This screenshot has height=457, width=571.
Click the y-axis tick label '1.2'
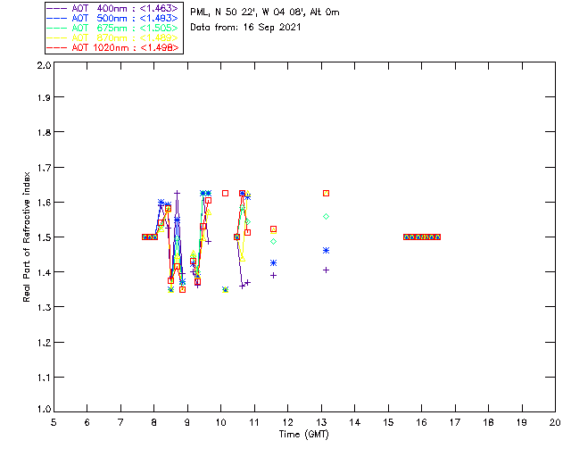(44, 343)
